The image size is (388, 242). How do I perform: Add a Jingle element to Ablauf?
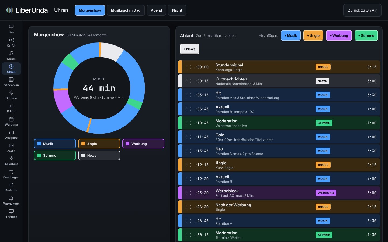click(x=313, y=35)
